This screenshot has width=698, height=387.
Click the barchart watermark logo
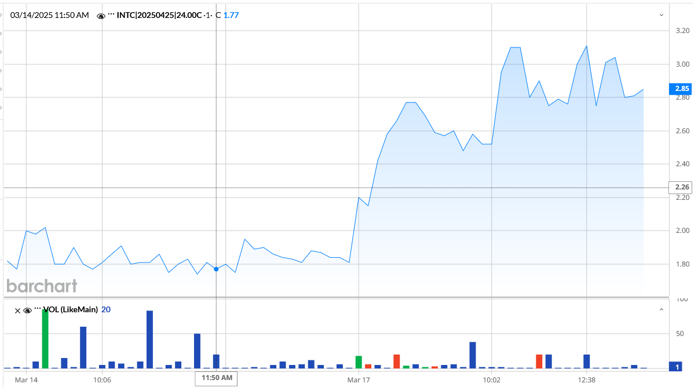pyautogui.click(x=42, y=286)
